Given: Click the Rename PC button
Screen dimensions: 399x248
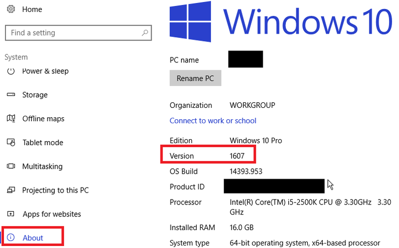Looking at the screenshot, I should click(196, 78).
